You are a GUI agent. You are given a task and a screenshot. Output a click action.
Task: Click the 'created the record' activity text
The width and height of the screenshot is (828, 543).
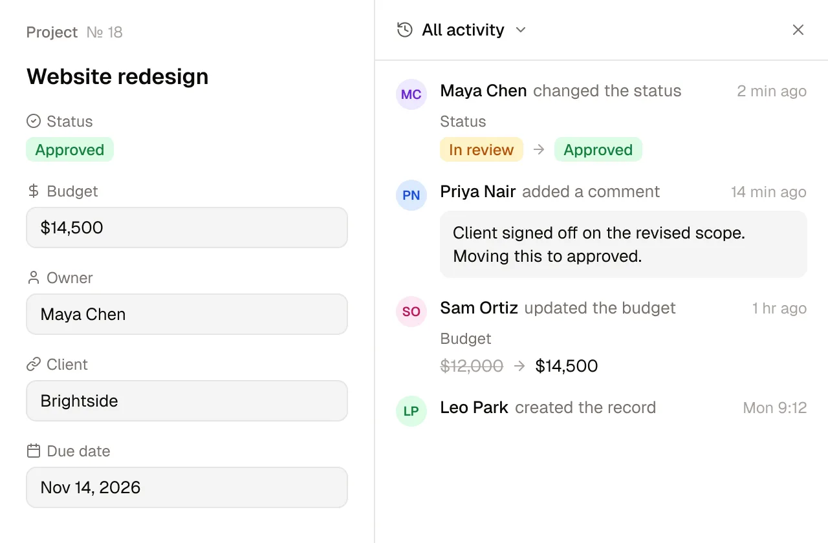585,407
